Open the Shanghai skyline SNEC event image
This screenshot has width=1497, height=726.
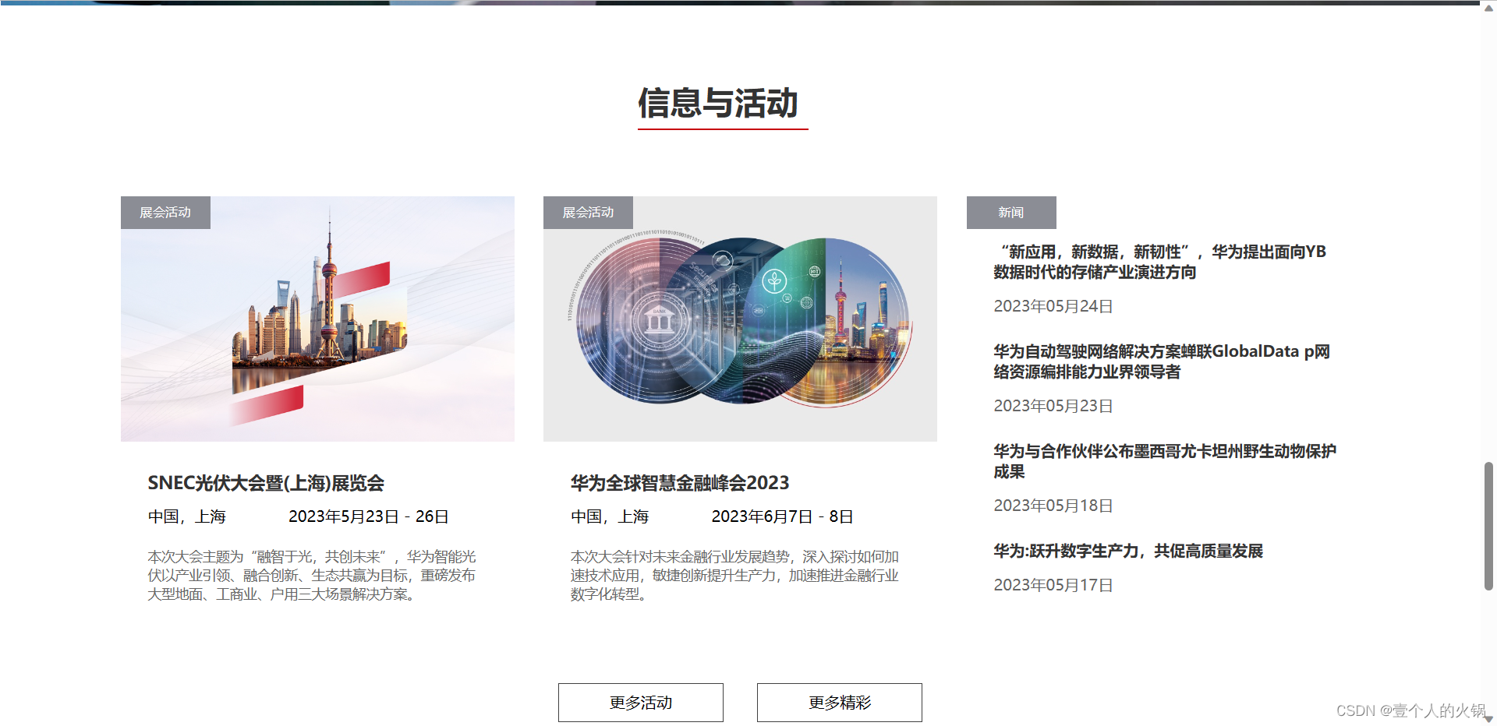[317, 319]
